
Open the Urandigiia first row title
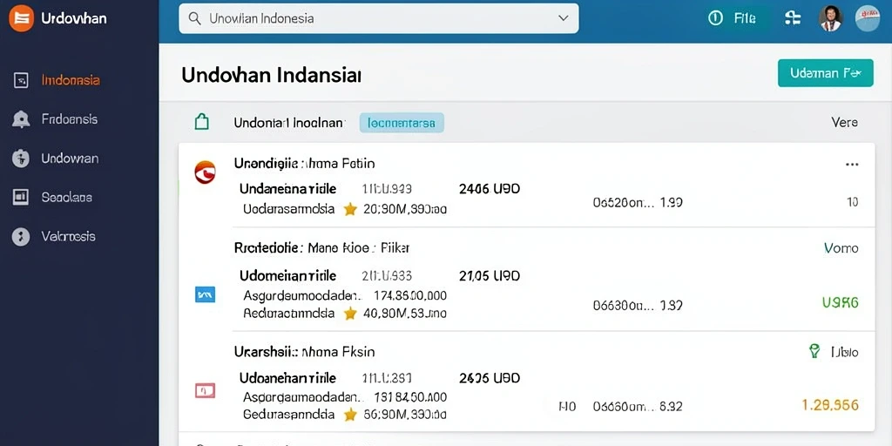pos(304,164)
